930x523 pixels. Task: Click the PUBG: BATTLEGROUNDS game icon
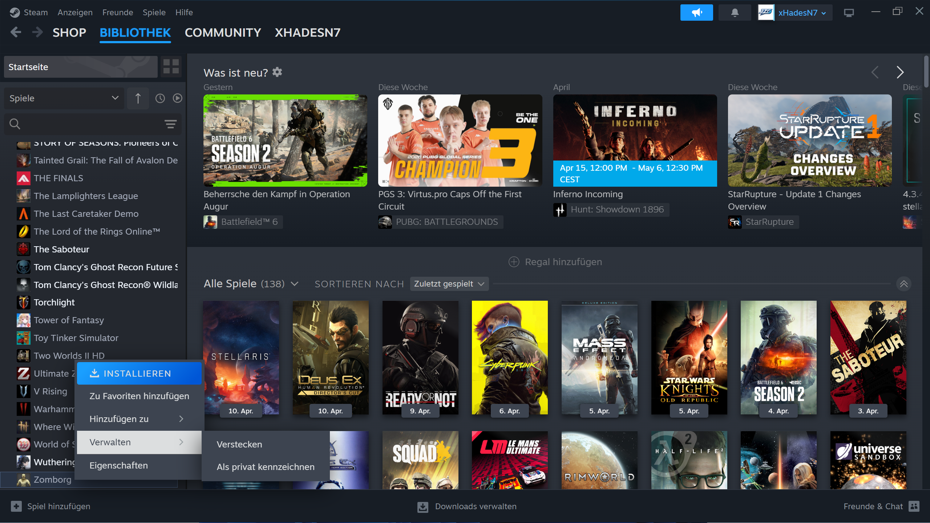point(385,222)
